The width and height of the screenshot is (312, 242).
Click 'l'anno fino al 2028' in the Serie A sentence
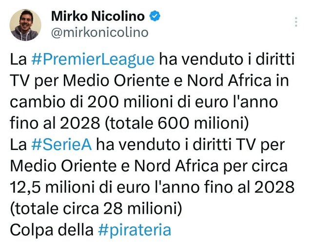pos(224,187)
